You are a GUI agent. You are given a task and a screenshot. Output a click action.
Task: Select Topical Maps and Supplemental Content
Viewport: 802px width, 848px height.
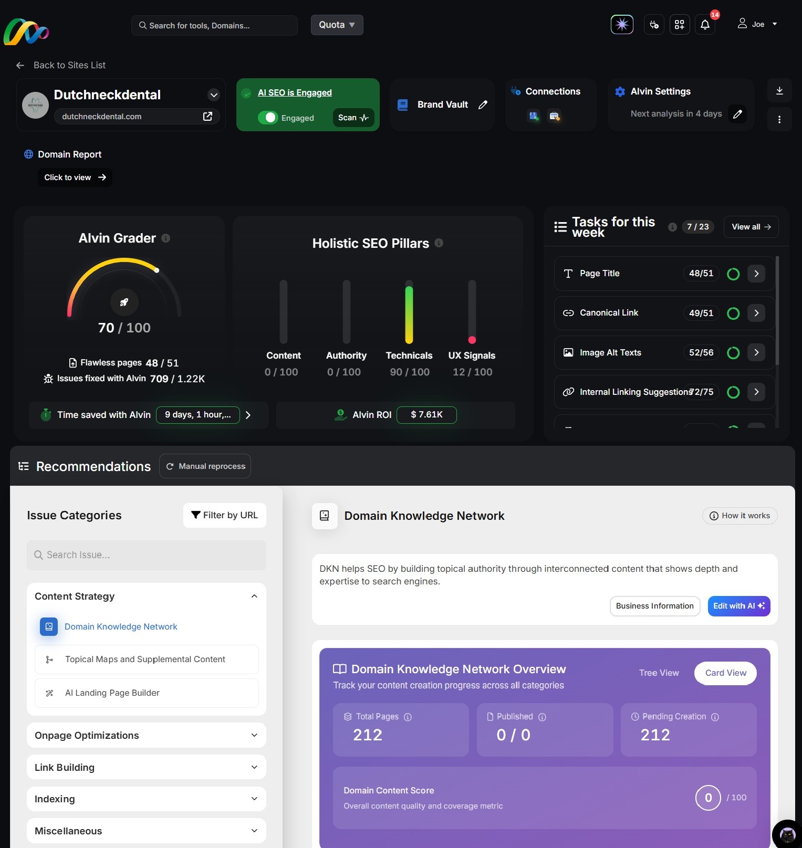[146, 659]
